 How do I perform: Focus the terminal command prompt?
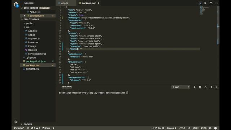pyautogui.click(x=127, y=93)
